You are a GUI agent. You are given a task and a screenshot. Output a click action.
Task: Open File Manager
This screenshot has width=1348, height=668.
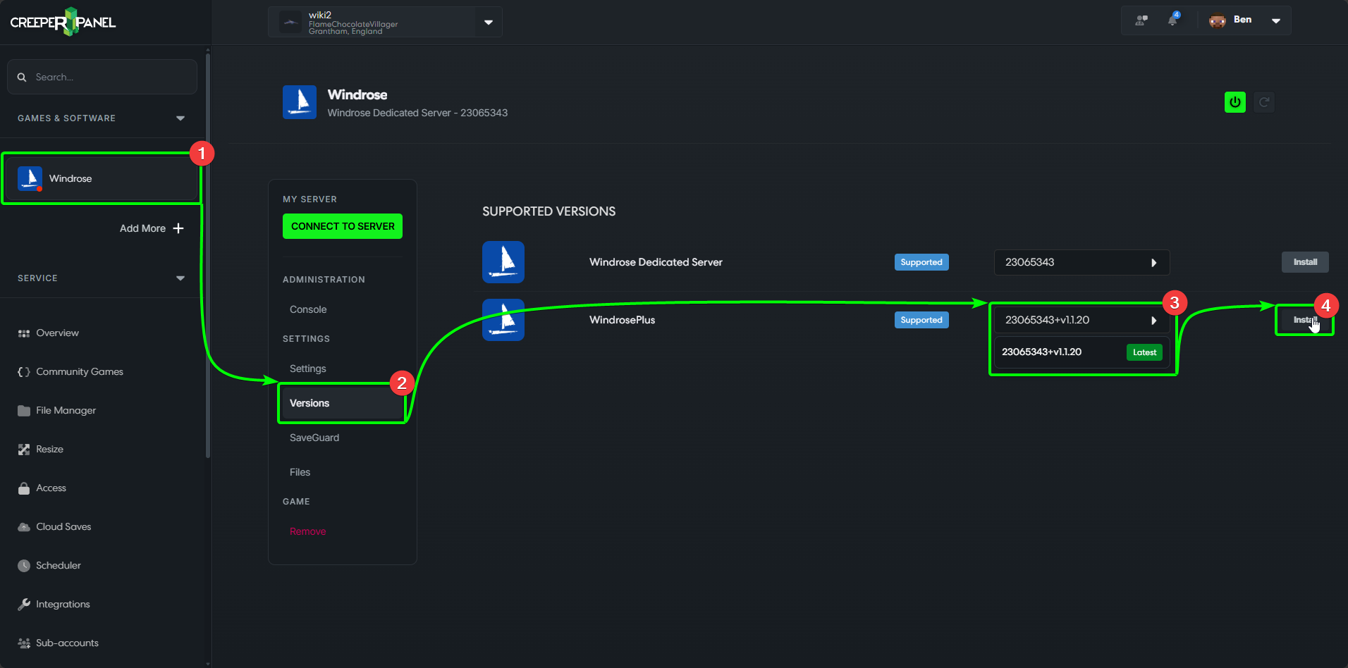pos(66,411)
